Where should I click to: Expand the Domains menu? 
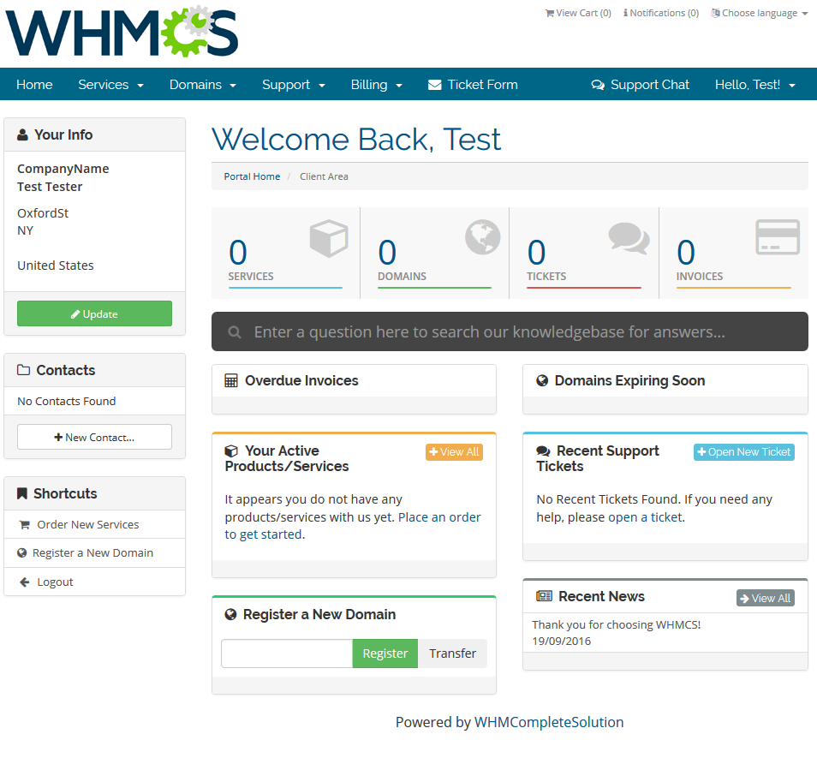click(x=203, y=85)
